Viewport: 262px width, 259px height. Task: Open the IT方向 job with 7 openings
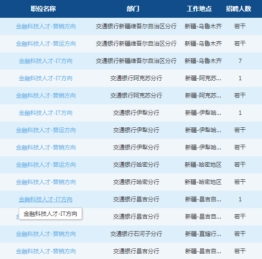[x=46, y=61]
